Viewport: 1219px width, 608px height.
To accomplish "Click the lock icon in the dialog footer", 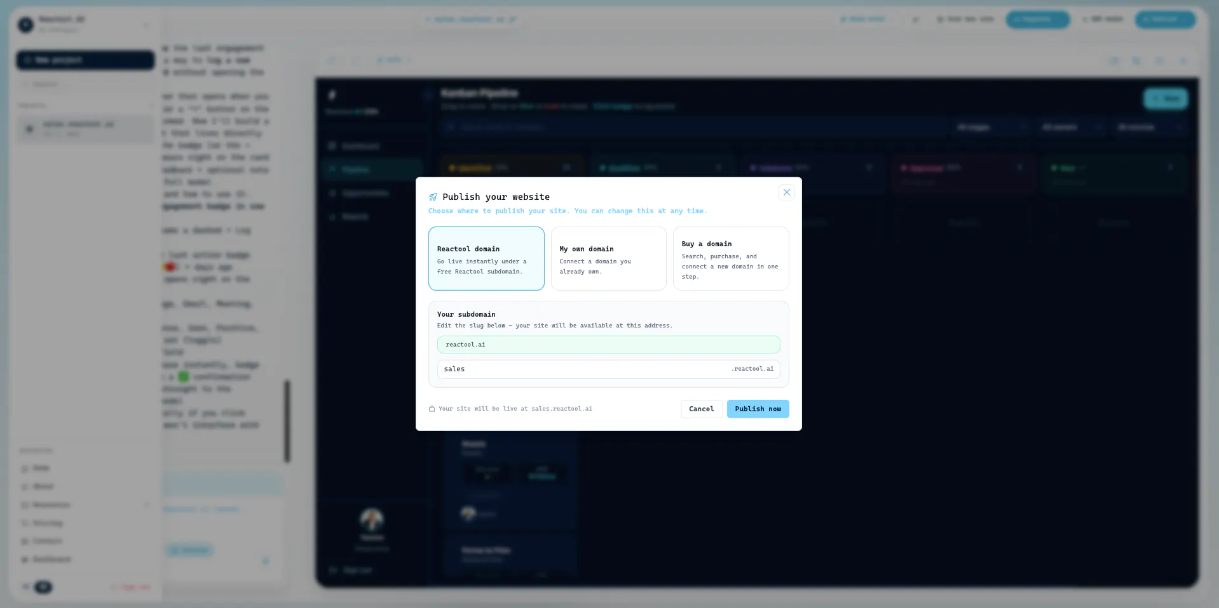I will pos(432,409).
